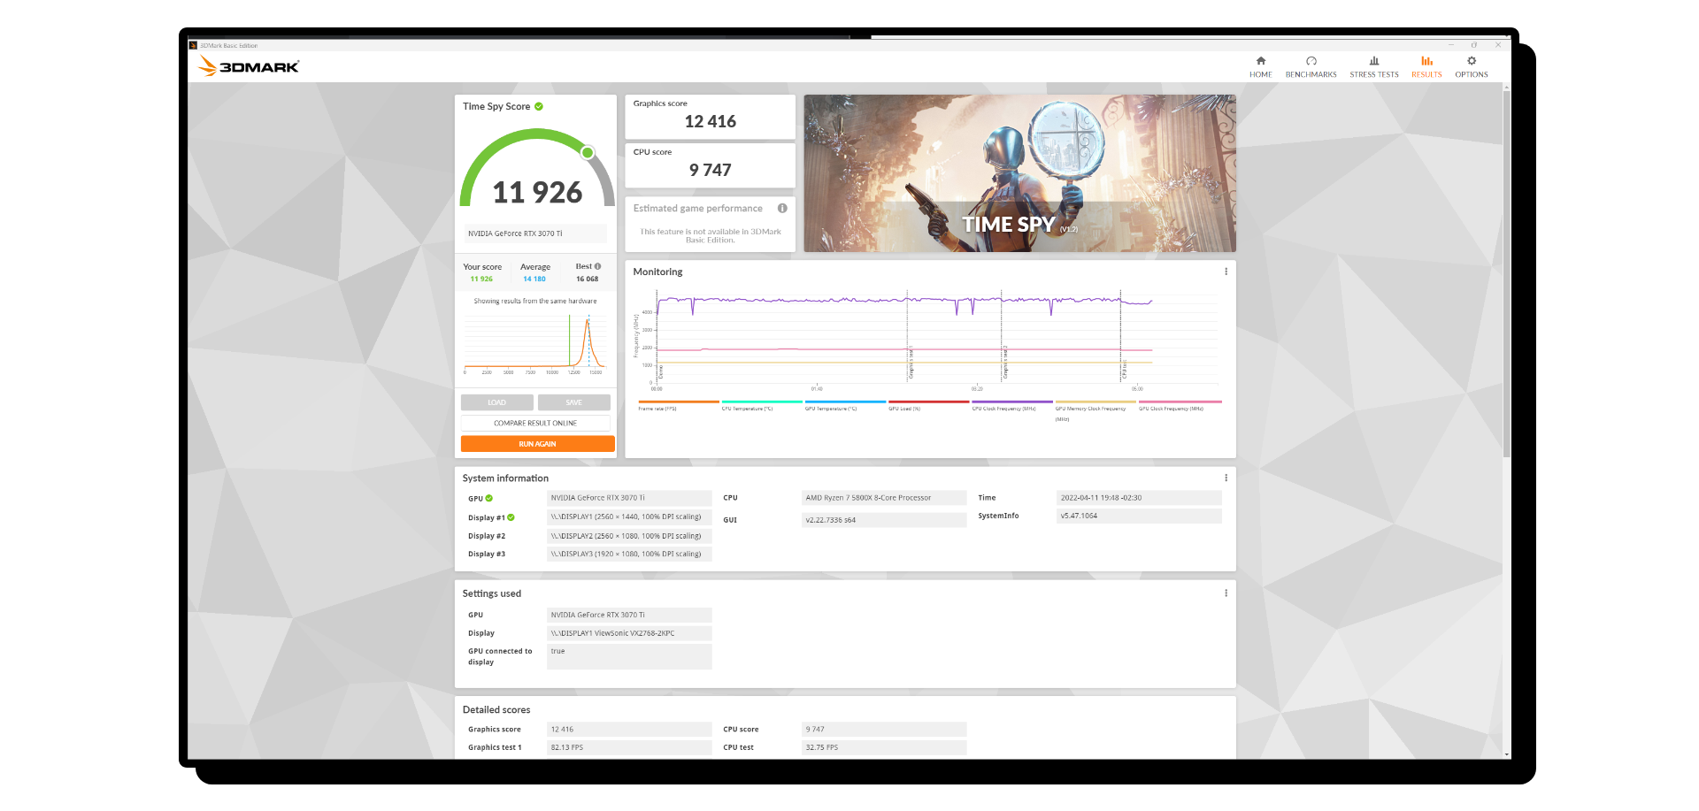Click the Average score value 14 180

point(534,279)
